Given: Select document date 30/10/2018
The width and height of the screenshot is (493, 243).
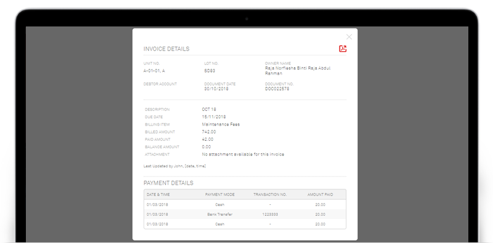Looking at the screenshot, I should point(216,89).
